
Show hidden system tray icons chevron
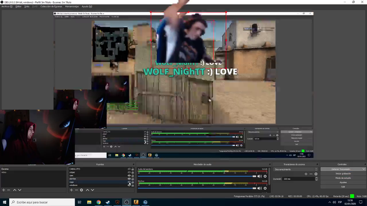(330, 202)
